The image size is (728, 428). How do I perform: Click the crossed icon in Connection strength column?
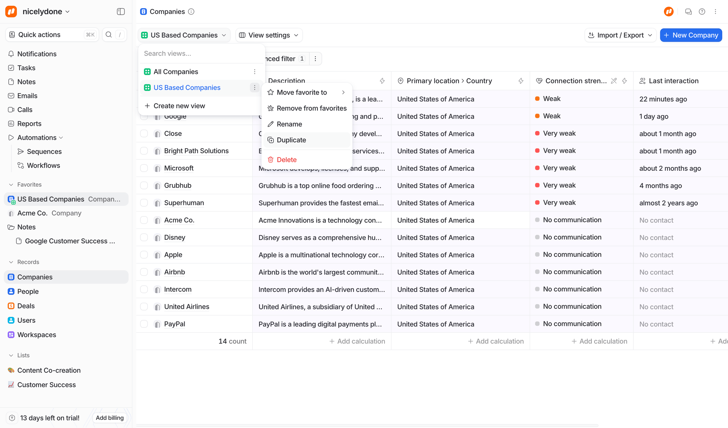(614, 81)
